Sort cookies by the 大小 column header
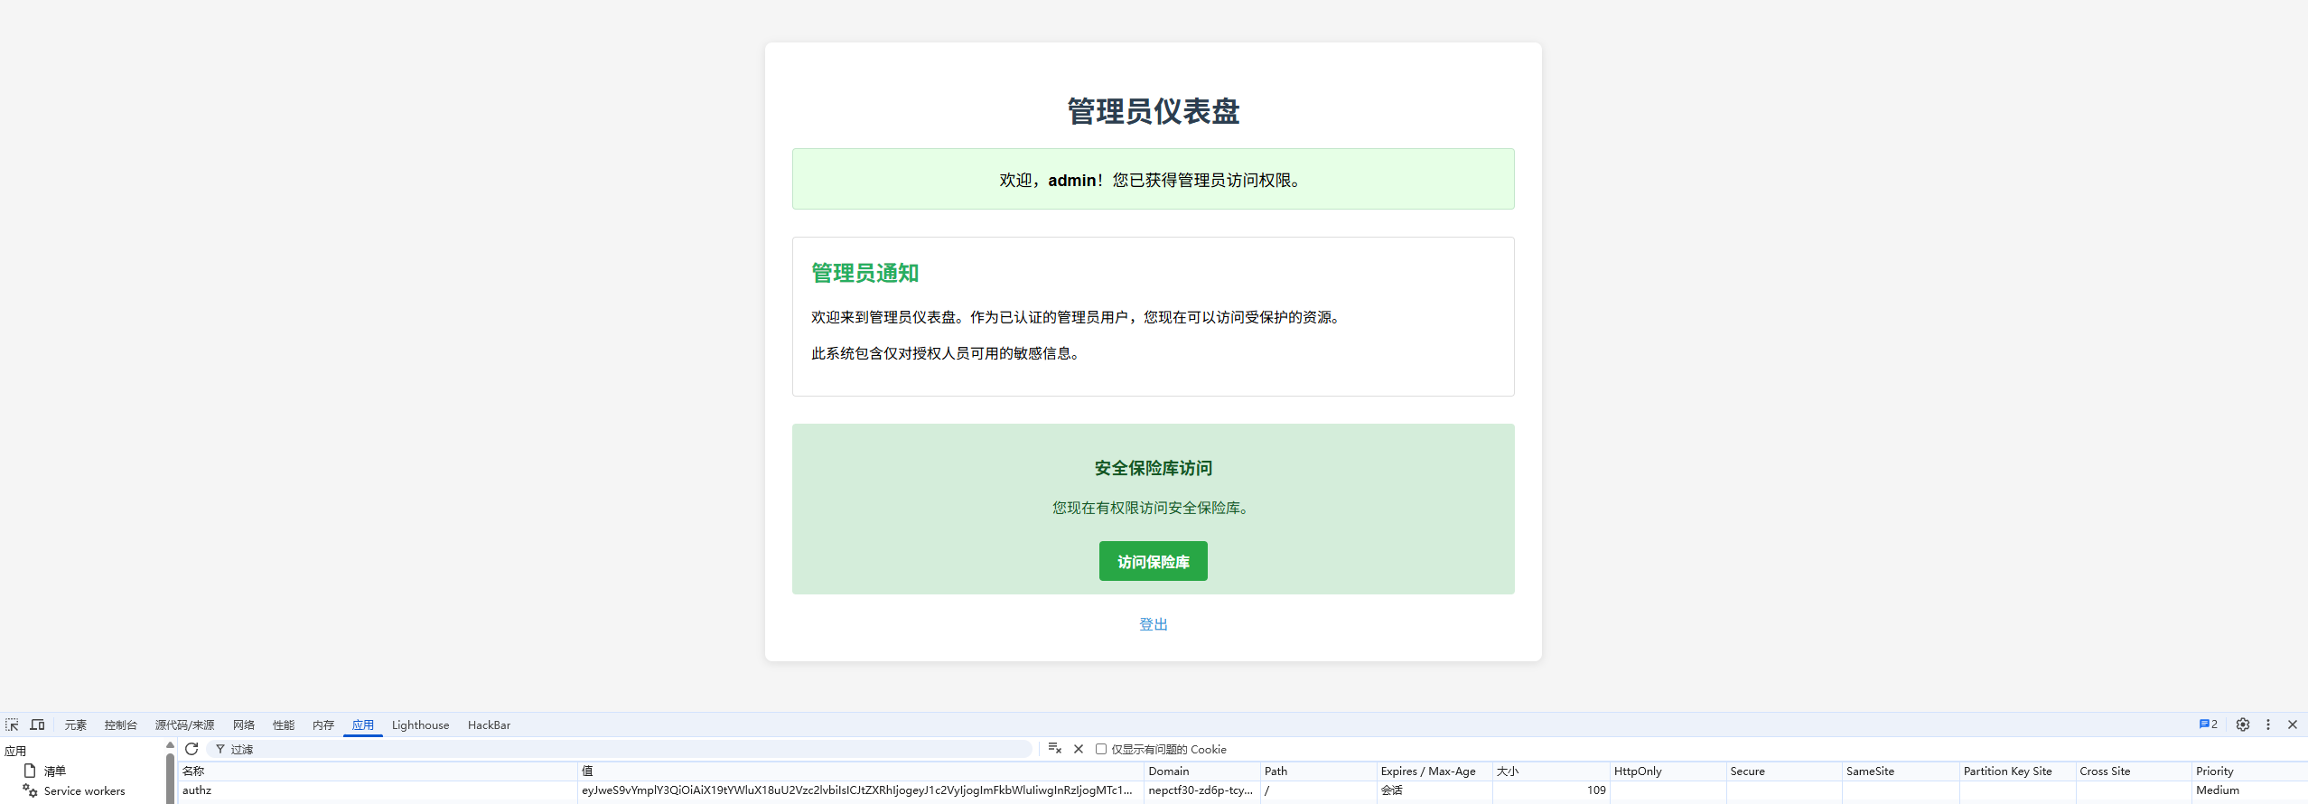 pyautogui.click(x=1508, y=771)
